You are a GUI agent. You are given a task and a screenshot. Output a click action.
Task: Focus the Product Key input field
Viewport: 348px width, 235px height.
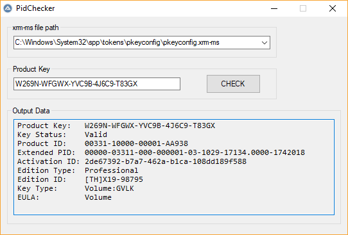tap(97, 84)
